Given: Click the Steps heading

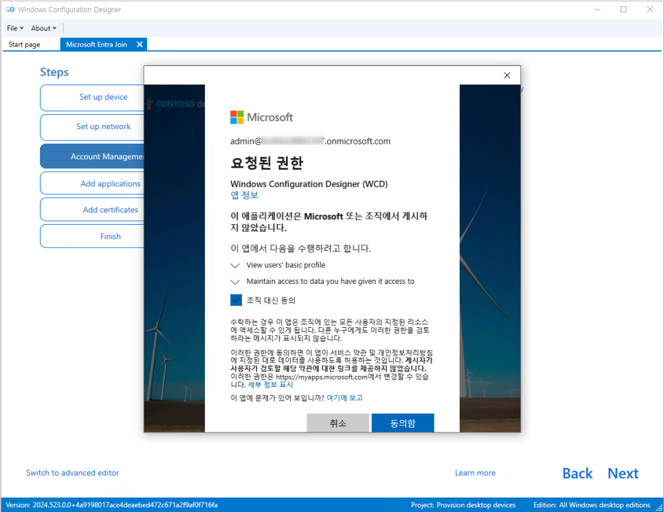Looking at the screenshot, I should tap(54, 72).
